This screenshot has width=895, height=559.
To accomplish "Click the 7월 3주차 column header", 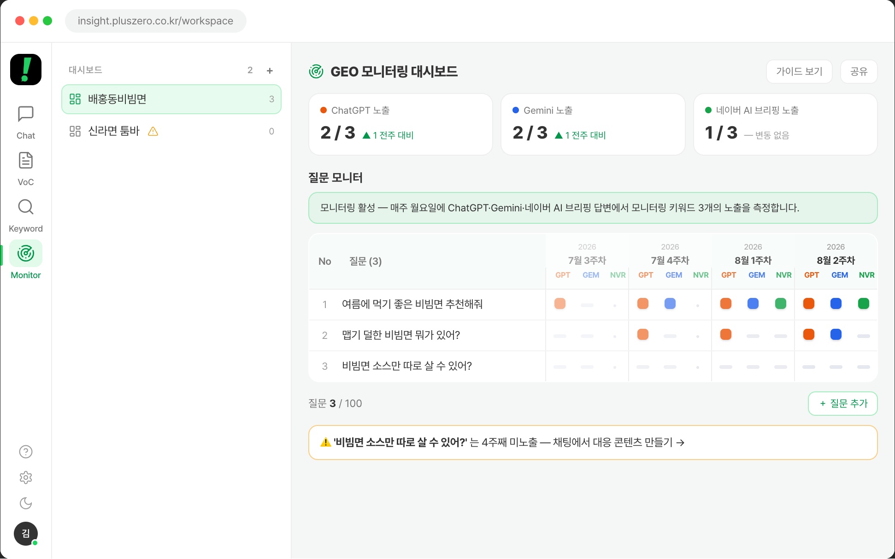I will coord(587,260).
